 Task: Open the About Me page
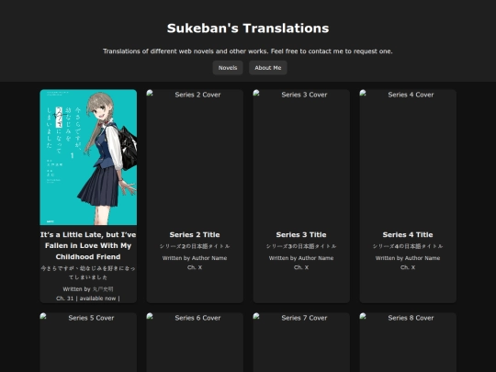[267, 68]
